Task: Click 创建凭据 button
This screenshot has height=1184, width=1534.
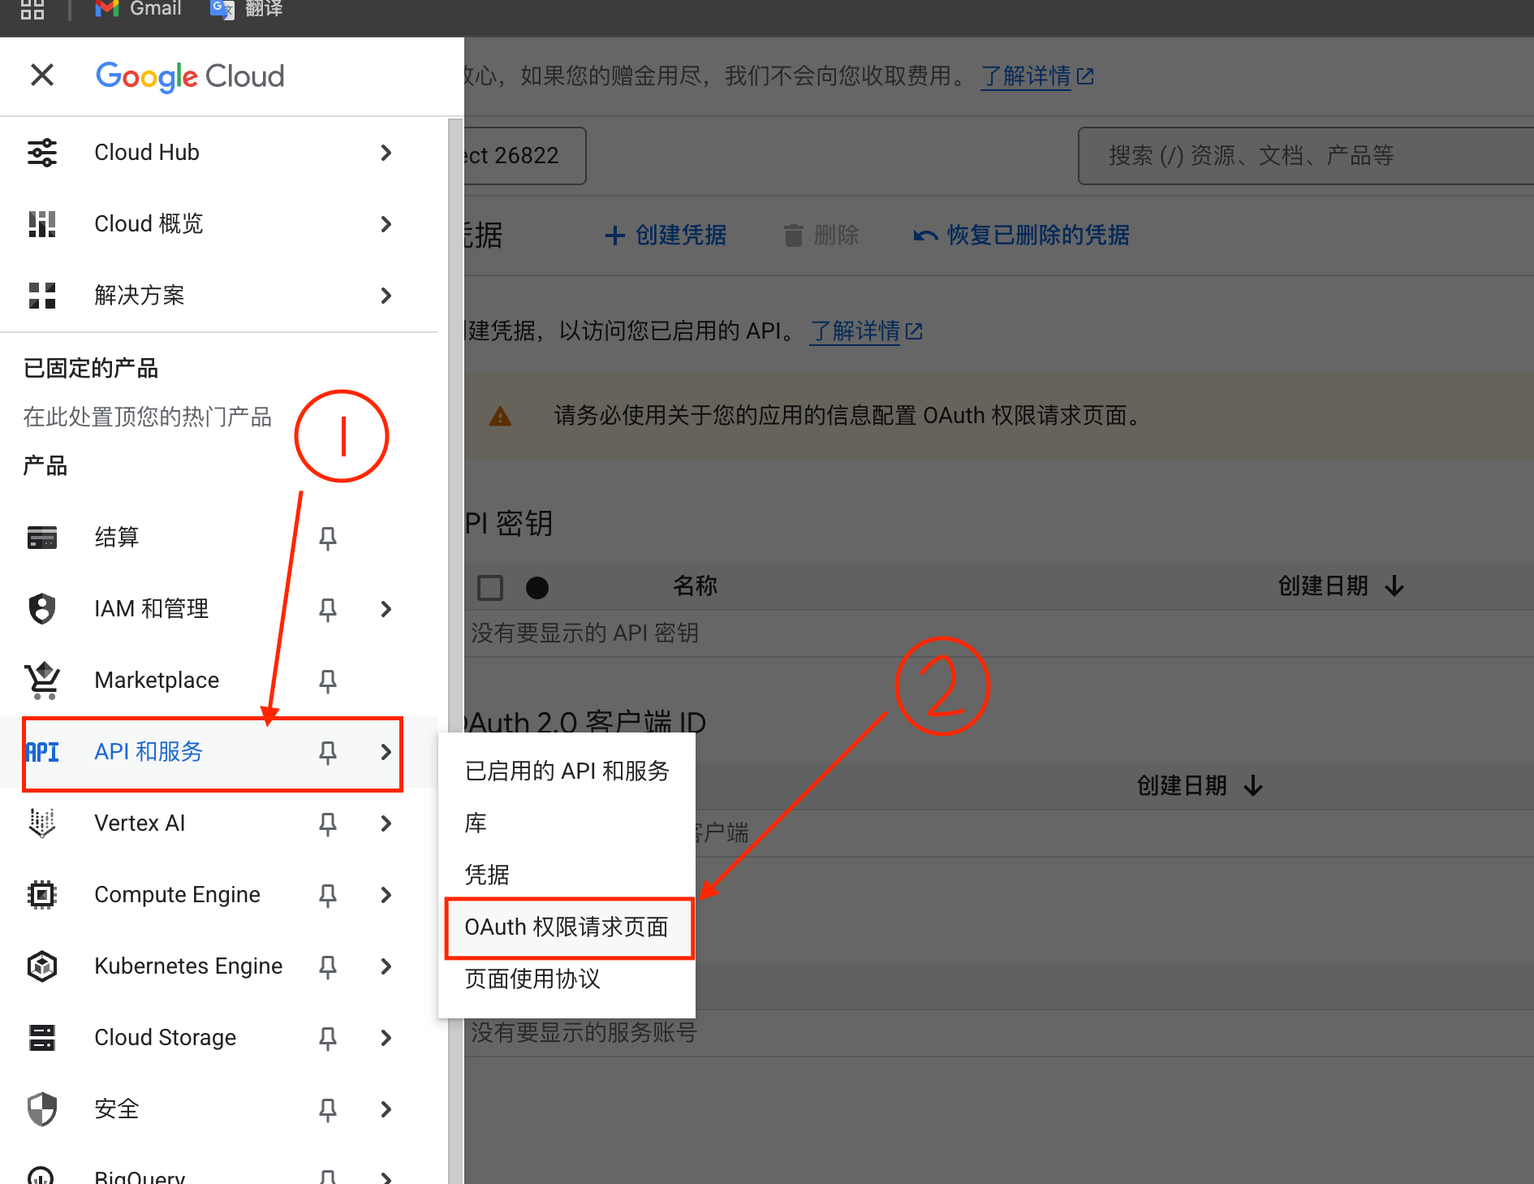Action: tap(666, 236)
